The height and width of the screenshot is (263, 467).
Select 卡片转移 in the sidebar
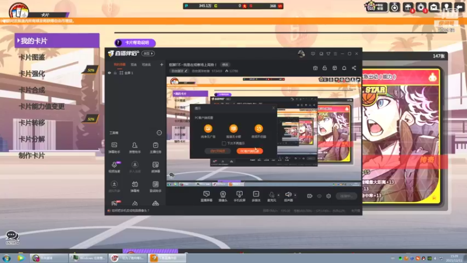[32, 123]
